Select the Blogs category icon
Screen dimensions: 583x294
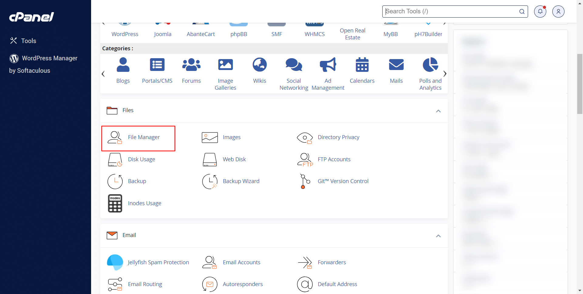123,65
